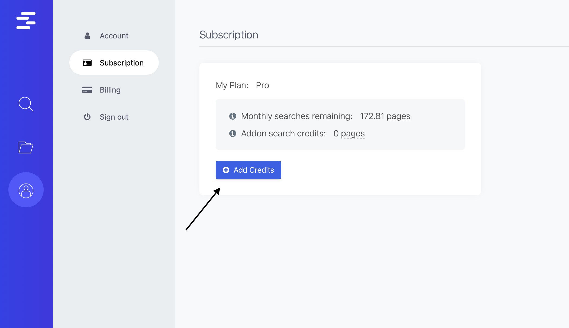Click the underlined 0 pages text
This screenshot has height=328, width=569.
[353, 133]
